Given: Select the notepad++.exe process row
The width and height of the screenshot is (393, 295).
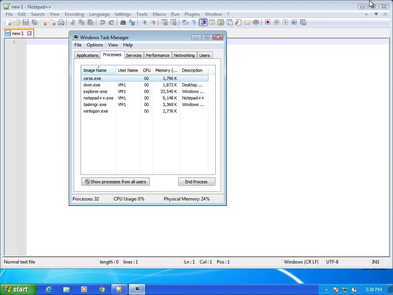Looking at the screenshot, I should [x=145, y=98].
